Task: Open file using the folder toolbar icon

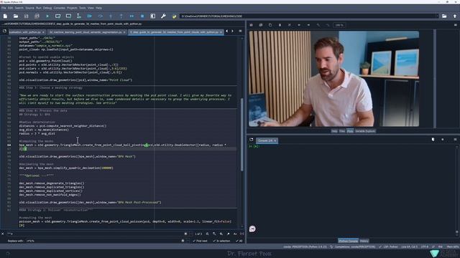Action: click(16, 16)
